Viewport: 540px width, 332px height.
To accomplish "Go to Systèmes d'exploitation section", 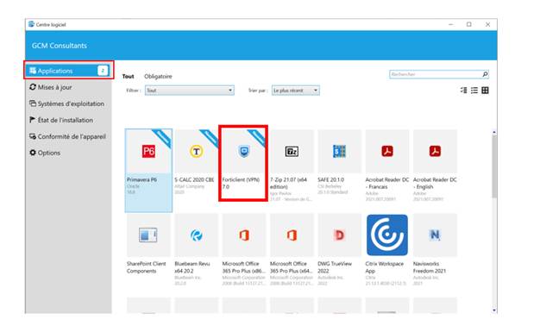I will point(68,103).
